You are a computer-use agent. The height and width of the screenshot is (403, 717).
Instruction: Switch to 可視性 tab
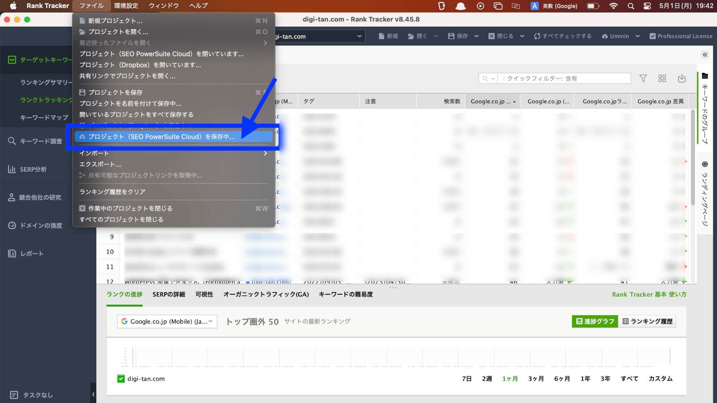point(204,294)
